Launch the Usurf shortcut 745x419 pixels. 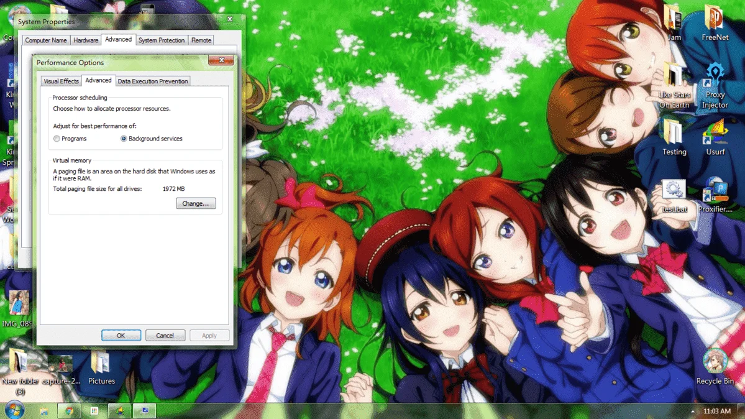[x=715, y=137]
